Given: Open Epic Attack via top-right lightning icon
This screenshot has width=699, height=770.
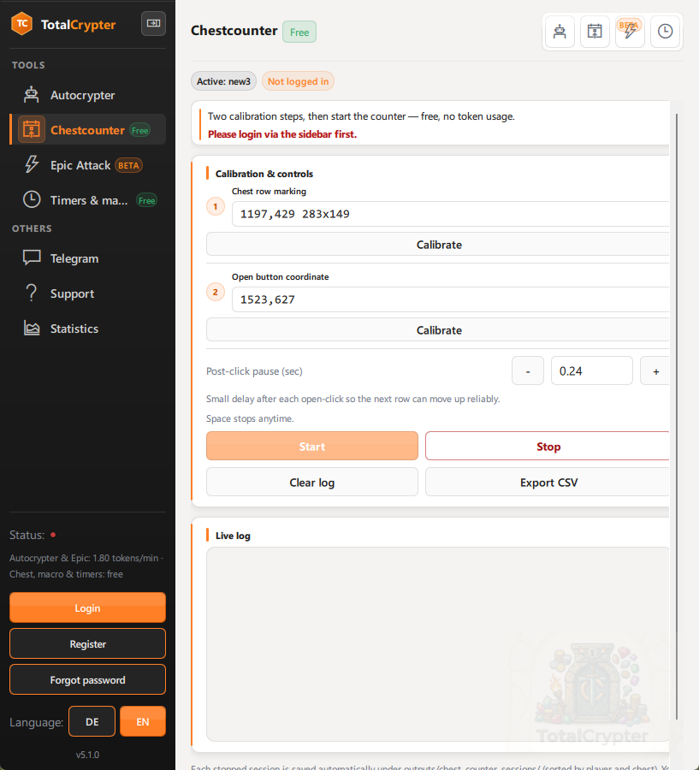Looking at the screenshot, I should pos(630,32).
